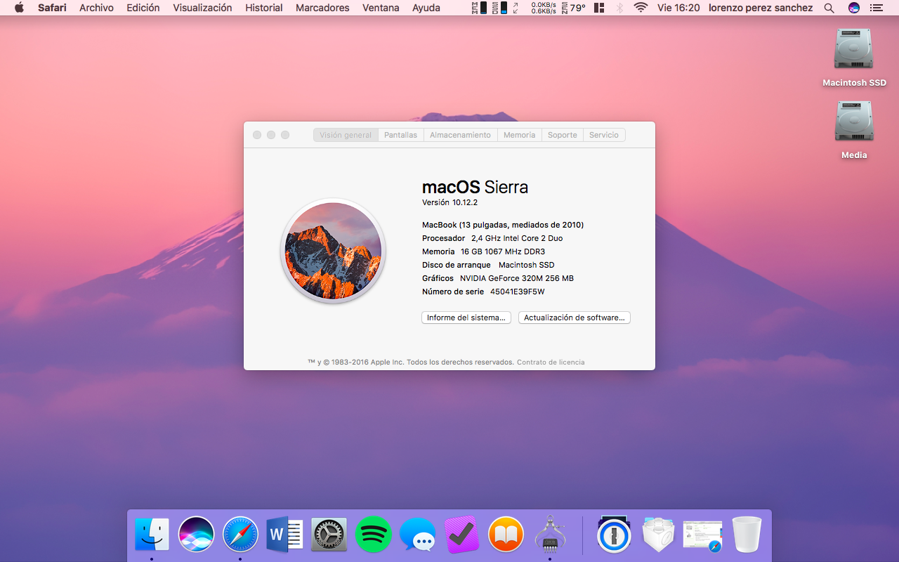Viewport: 899px width, 562px height.
Task: Activate Siri from the menu bar
Action: click(x=854, y=8)
